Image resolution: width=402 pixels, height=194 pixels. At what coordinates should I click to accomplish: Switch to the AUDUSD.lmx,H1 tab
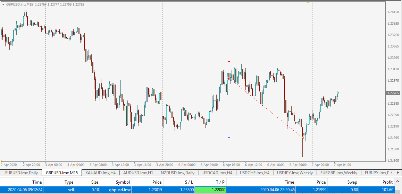[x=138, y=173]
